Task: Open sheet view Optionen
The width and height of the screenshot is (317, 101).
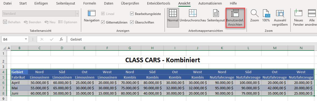Action: tap(68, 22)
